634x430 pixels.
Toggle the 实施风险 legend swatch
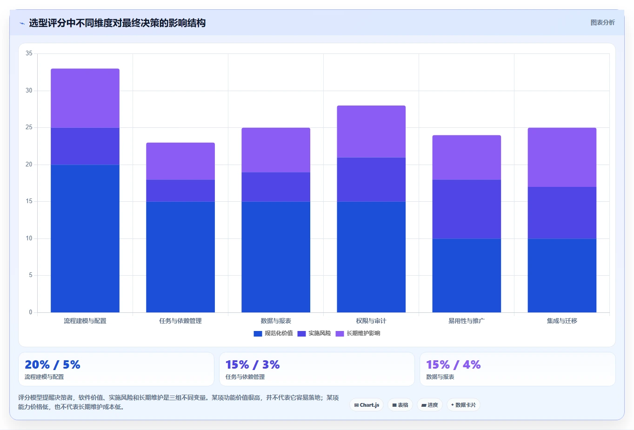[301, 333]
